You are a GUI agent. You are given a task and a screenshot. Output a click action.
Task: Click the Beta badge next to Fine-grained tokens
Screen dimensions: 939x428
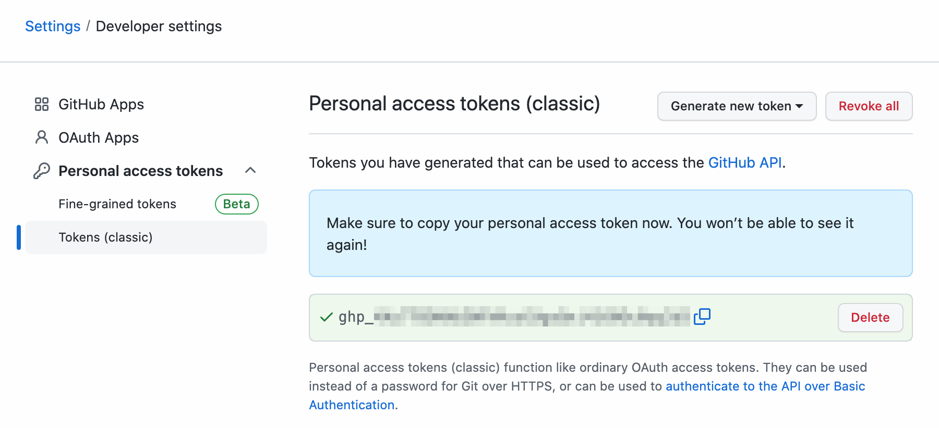click(236, 204)
